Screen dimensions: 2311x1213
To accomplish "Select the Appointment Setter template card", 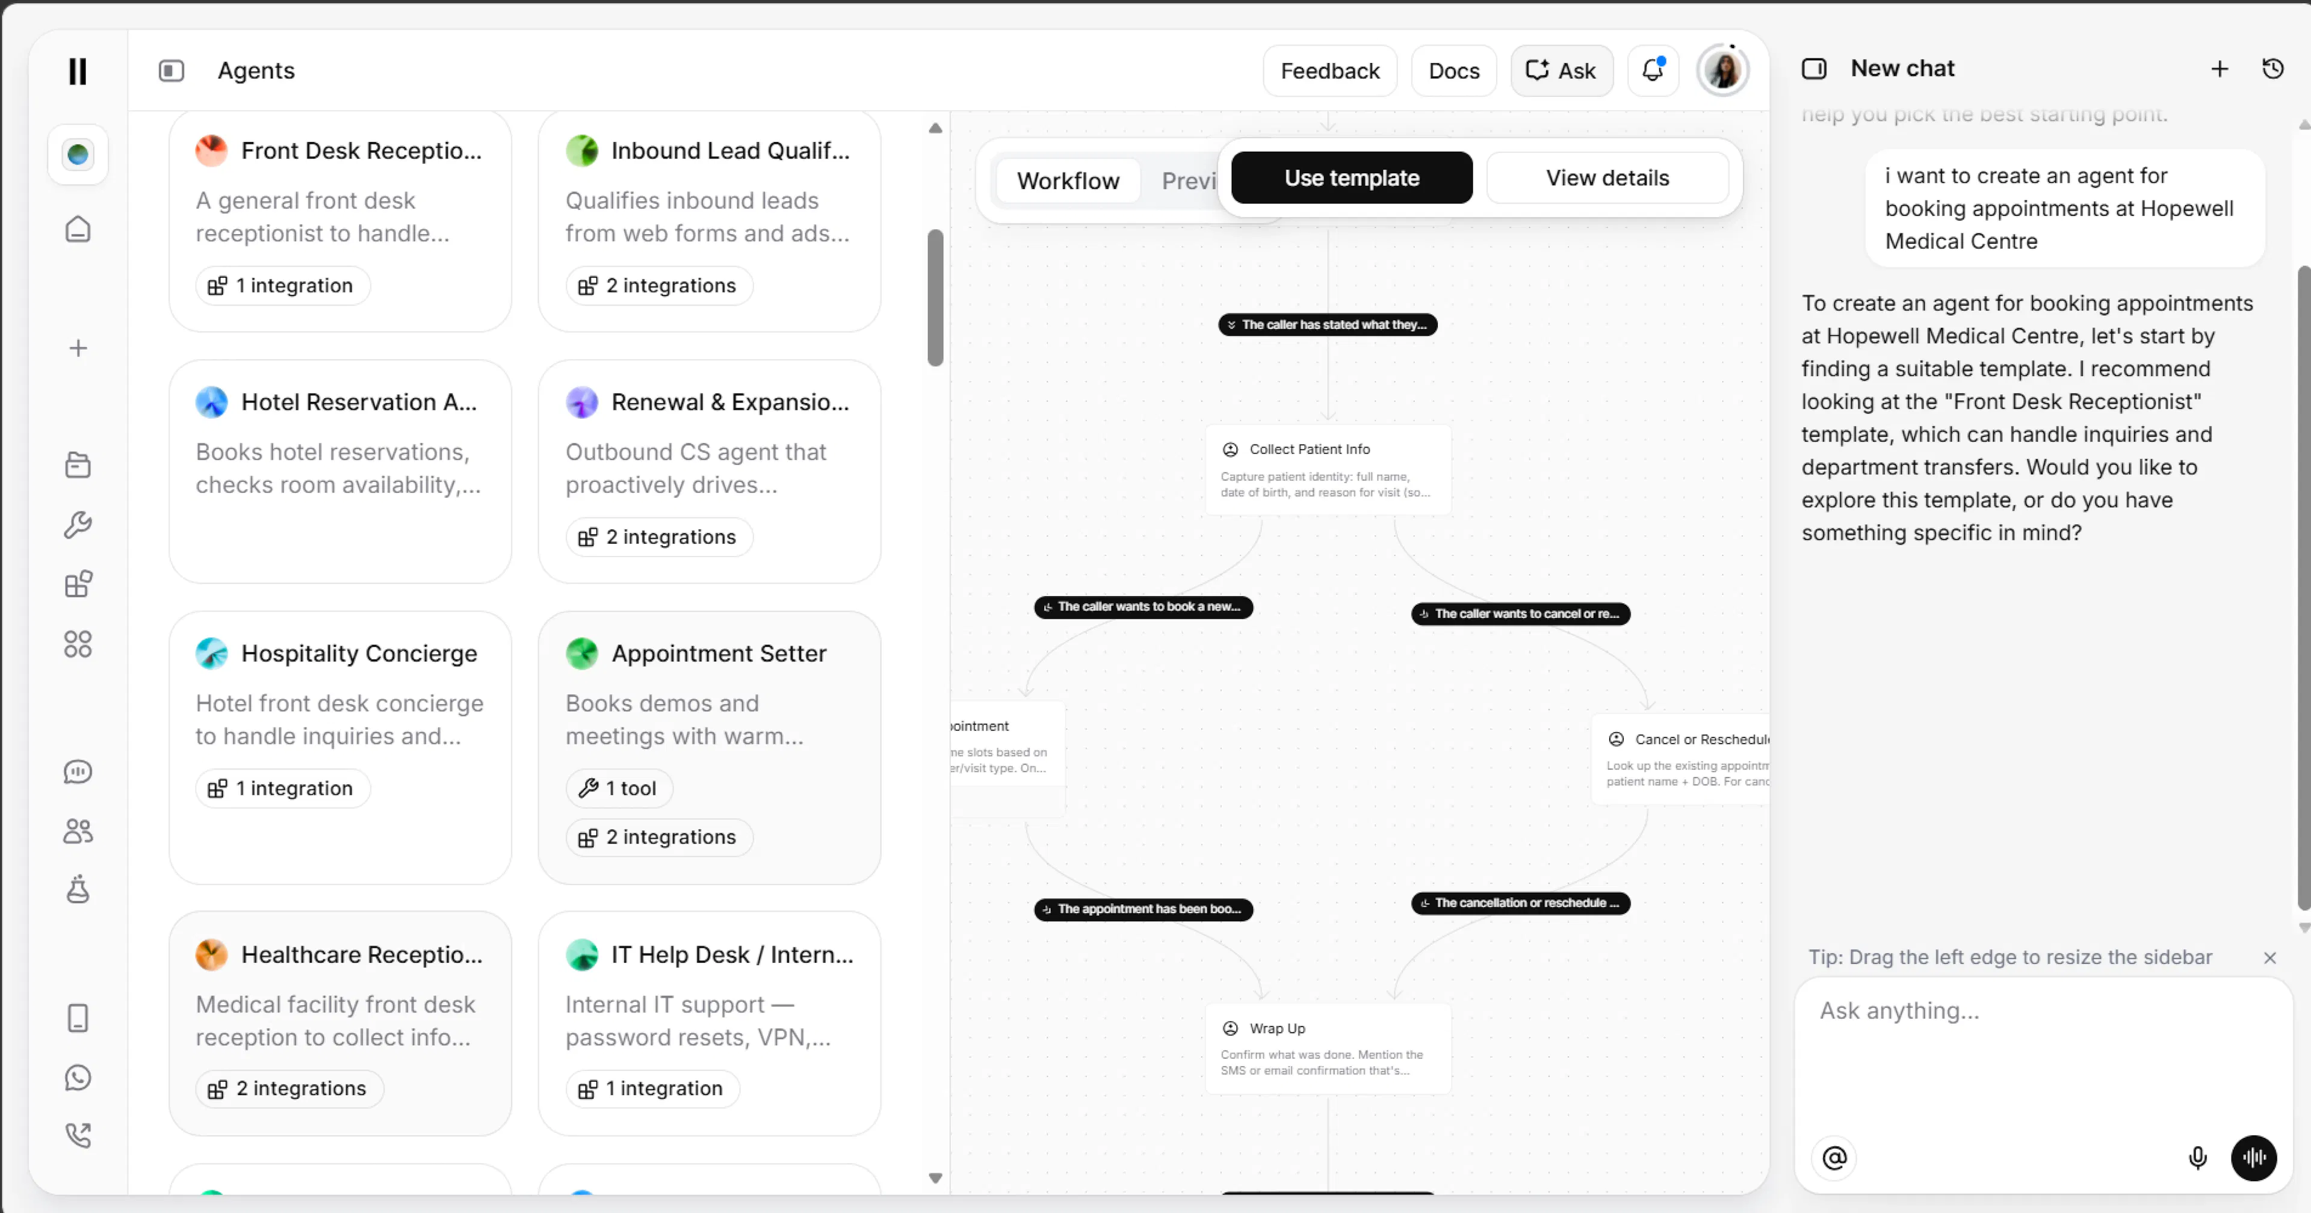I will click(709, 748).
